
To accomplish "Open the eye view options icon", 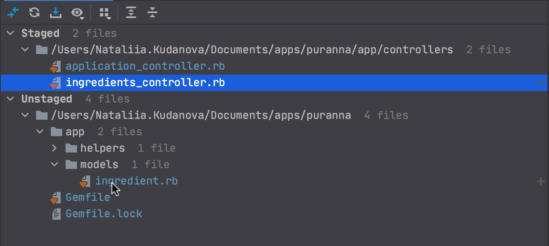I will click(78, 12).
